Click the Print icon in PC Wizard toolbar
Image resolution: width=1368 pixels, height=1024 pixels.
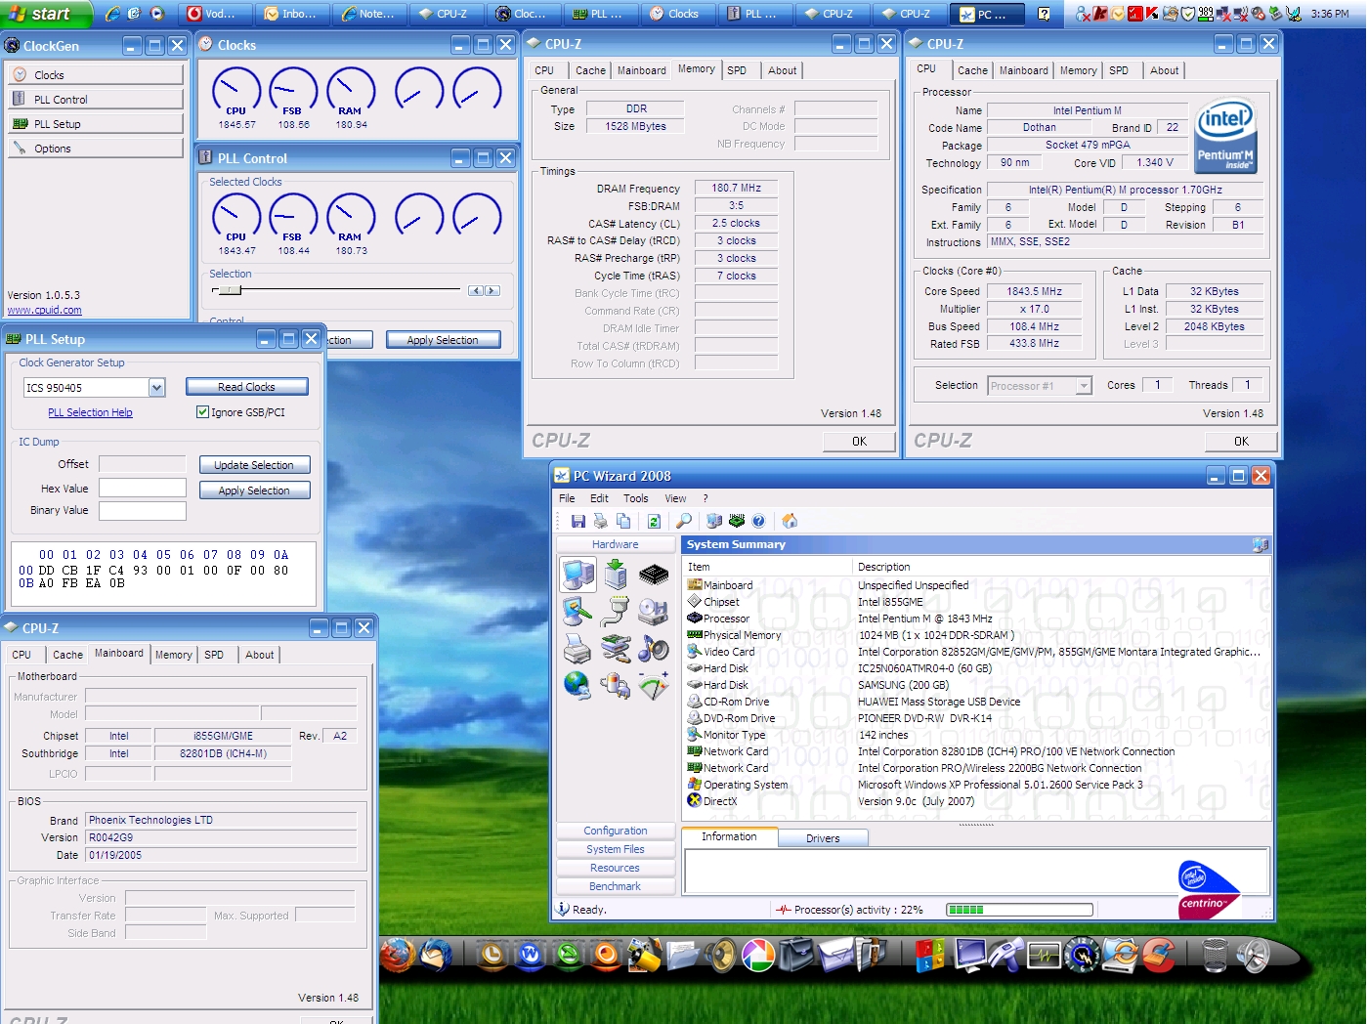click(600, 521)
